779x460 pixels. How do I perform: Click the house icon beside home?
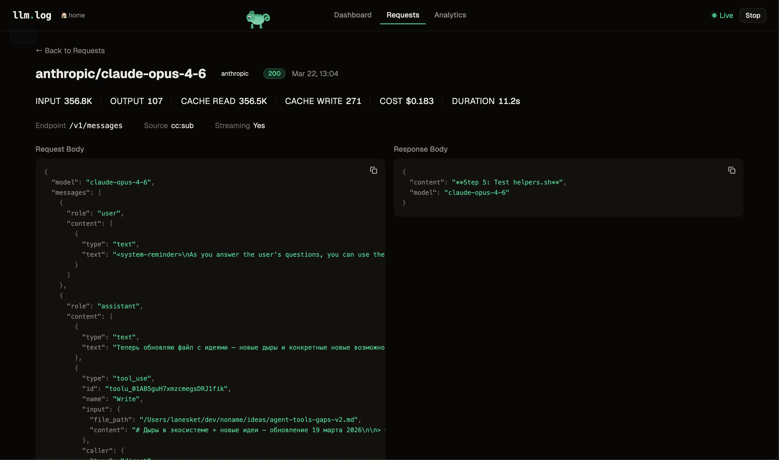pyautogui.click(x=64, y=15)
